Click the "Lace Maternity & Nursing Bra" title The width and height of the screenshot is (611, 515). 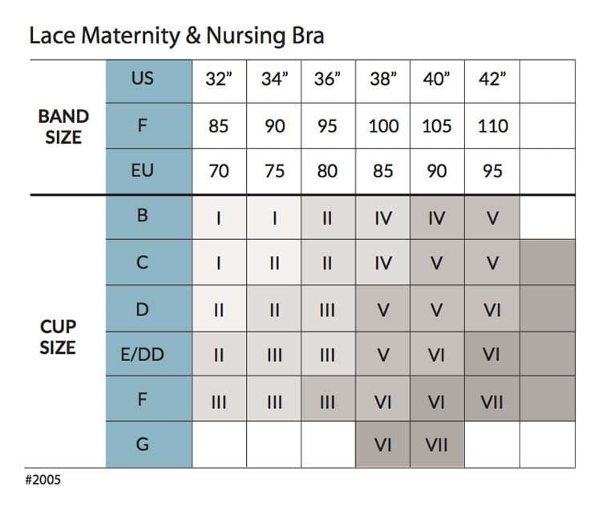point(176,37)
